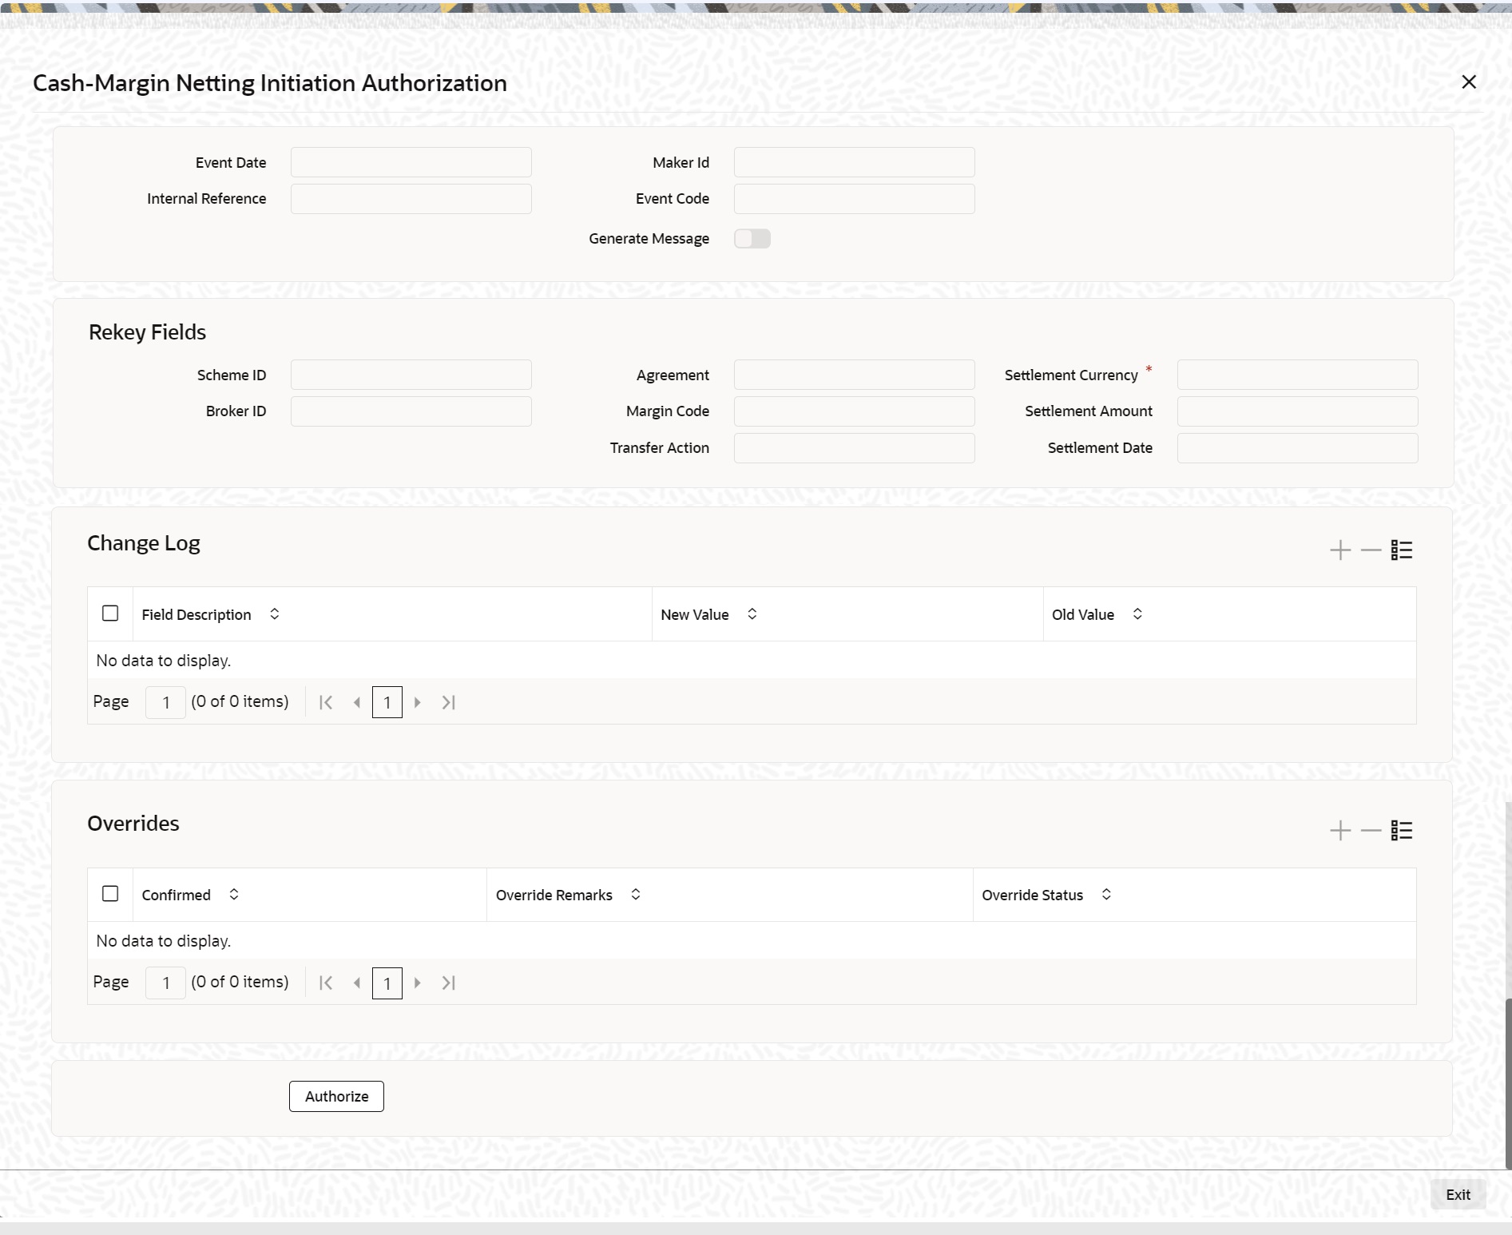Go to last page of Overrides
The width and height of the screenshot is (1512, 1235).
pos(449,983)
